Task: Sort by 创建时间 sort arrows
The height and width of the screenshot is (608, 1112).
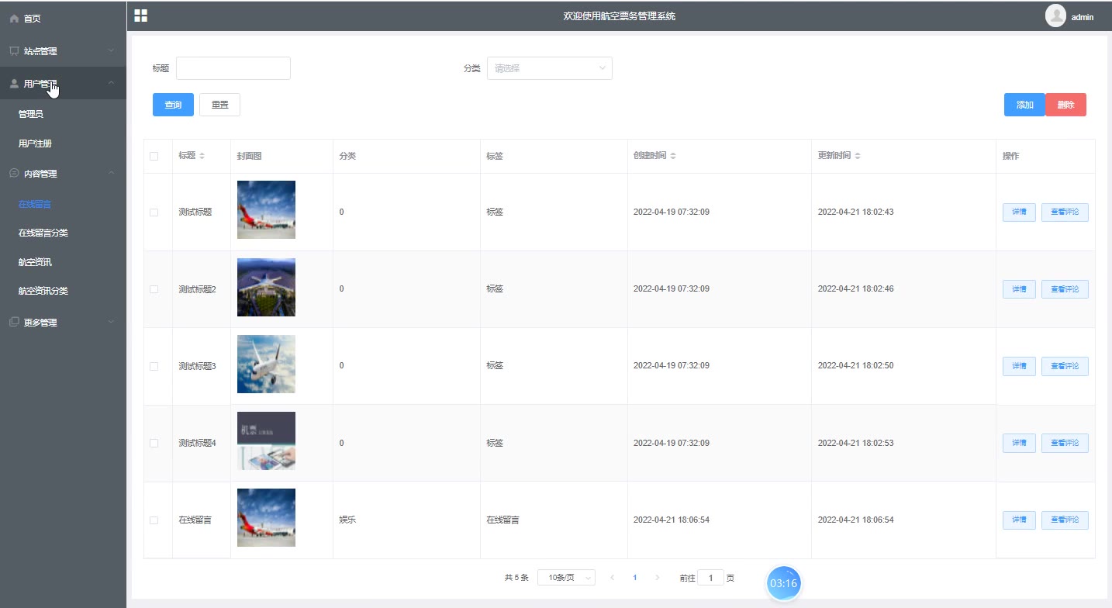Action: [x=673, y=156]
